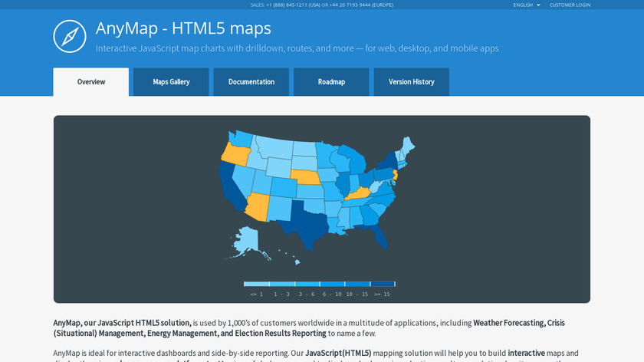Click the sales phone number text
The image size is (644, 362).
click(321, 5)
